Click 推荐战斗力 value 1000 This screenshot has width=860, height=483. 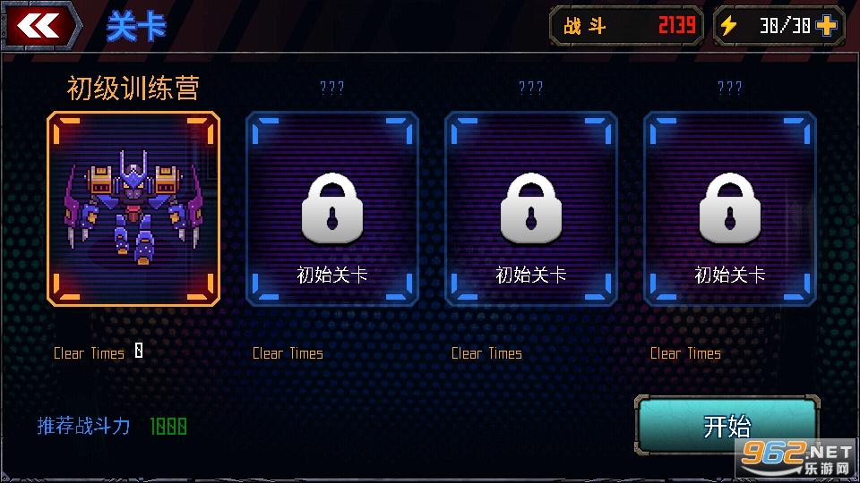pyautogui.click(x=168, y=426)
